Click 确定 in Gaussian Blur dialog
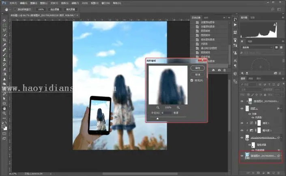The height and width of the screenshot is (176, 286). tap(198, 68)
